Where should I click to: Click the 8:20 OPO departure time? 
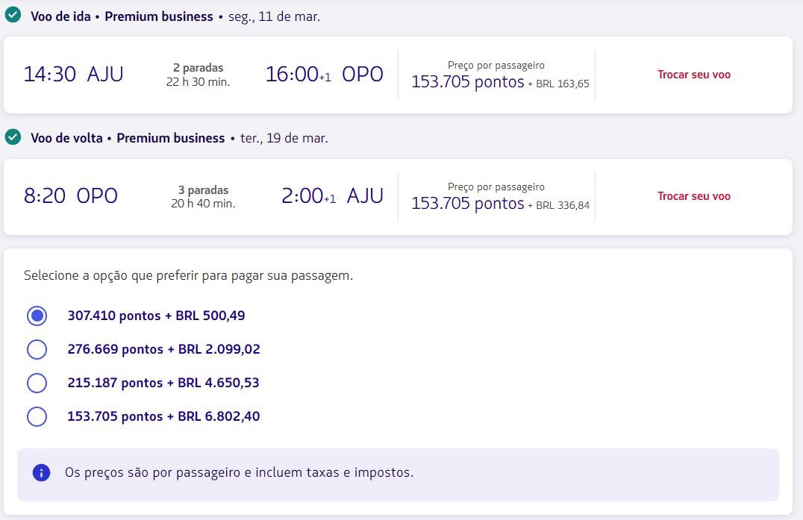pyautogui.click(x=71, y=196)
